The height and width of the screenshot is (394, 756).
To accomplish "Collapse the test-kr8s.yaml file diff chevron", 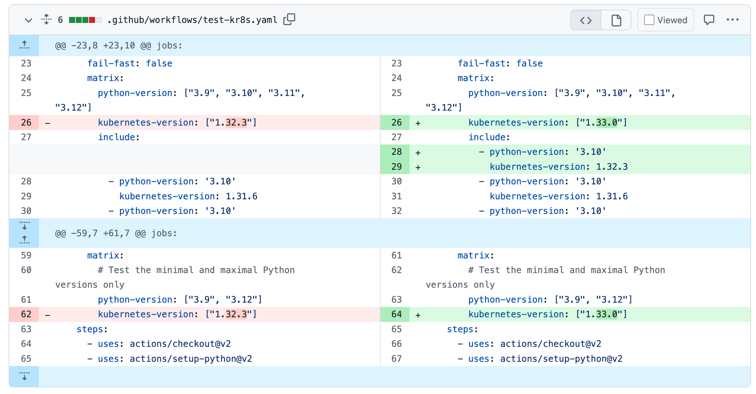I will click(29, 20).
